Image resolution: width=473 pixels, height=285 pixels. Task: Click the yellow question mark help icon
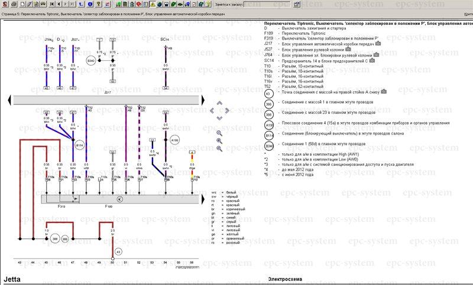point(99,4)
